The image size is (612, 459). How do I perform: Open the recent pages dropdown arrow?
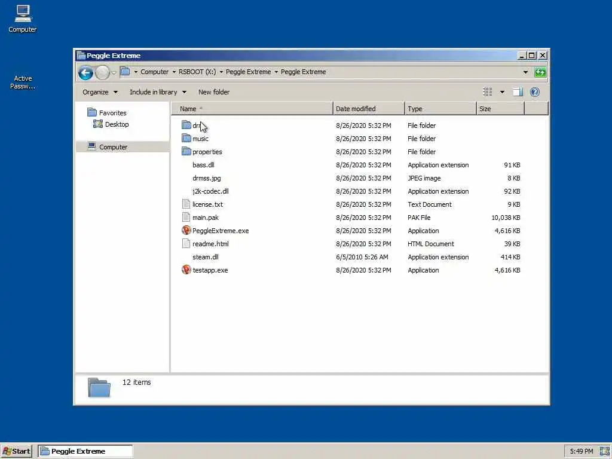[114, 72]
